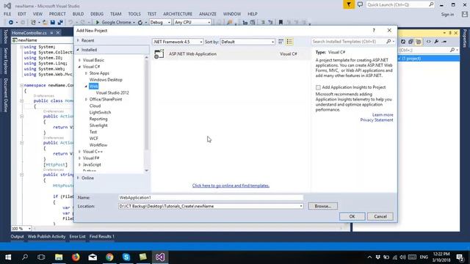Click search magnifier in Installed Templates box
Image resolution: width=470 pixels, height=264 pixels.
point(388,42)
